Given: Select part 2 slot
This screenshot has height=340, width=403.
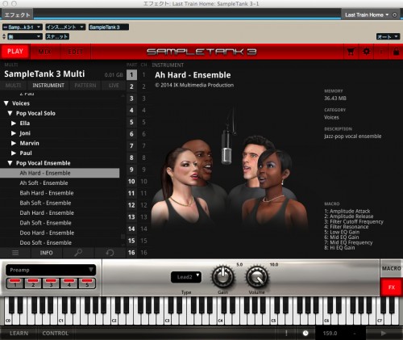Looking at the screenshot, I should tap(131, 86).
